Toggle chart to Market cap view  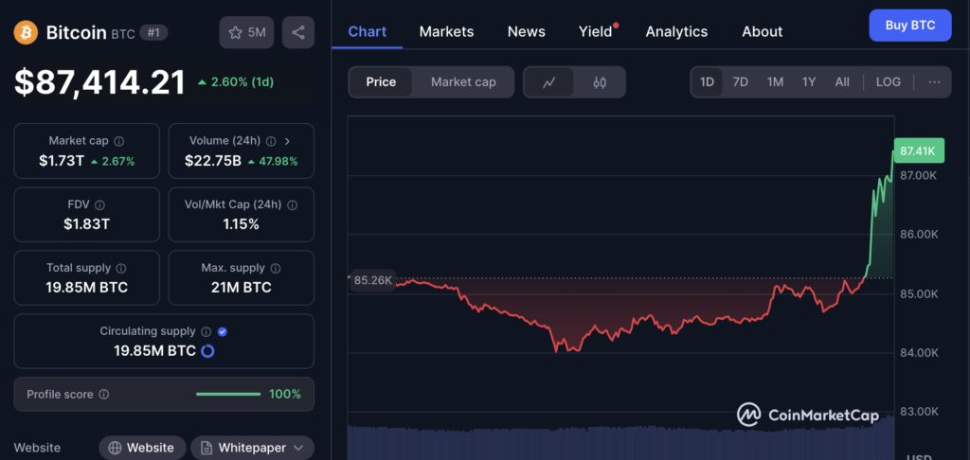pos(463,82)
